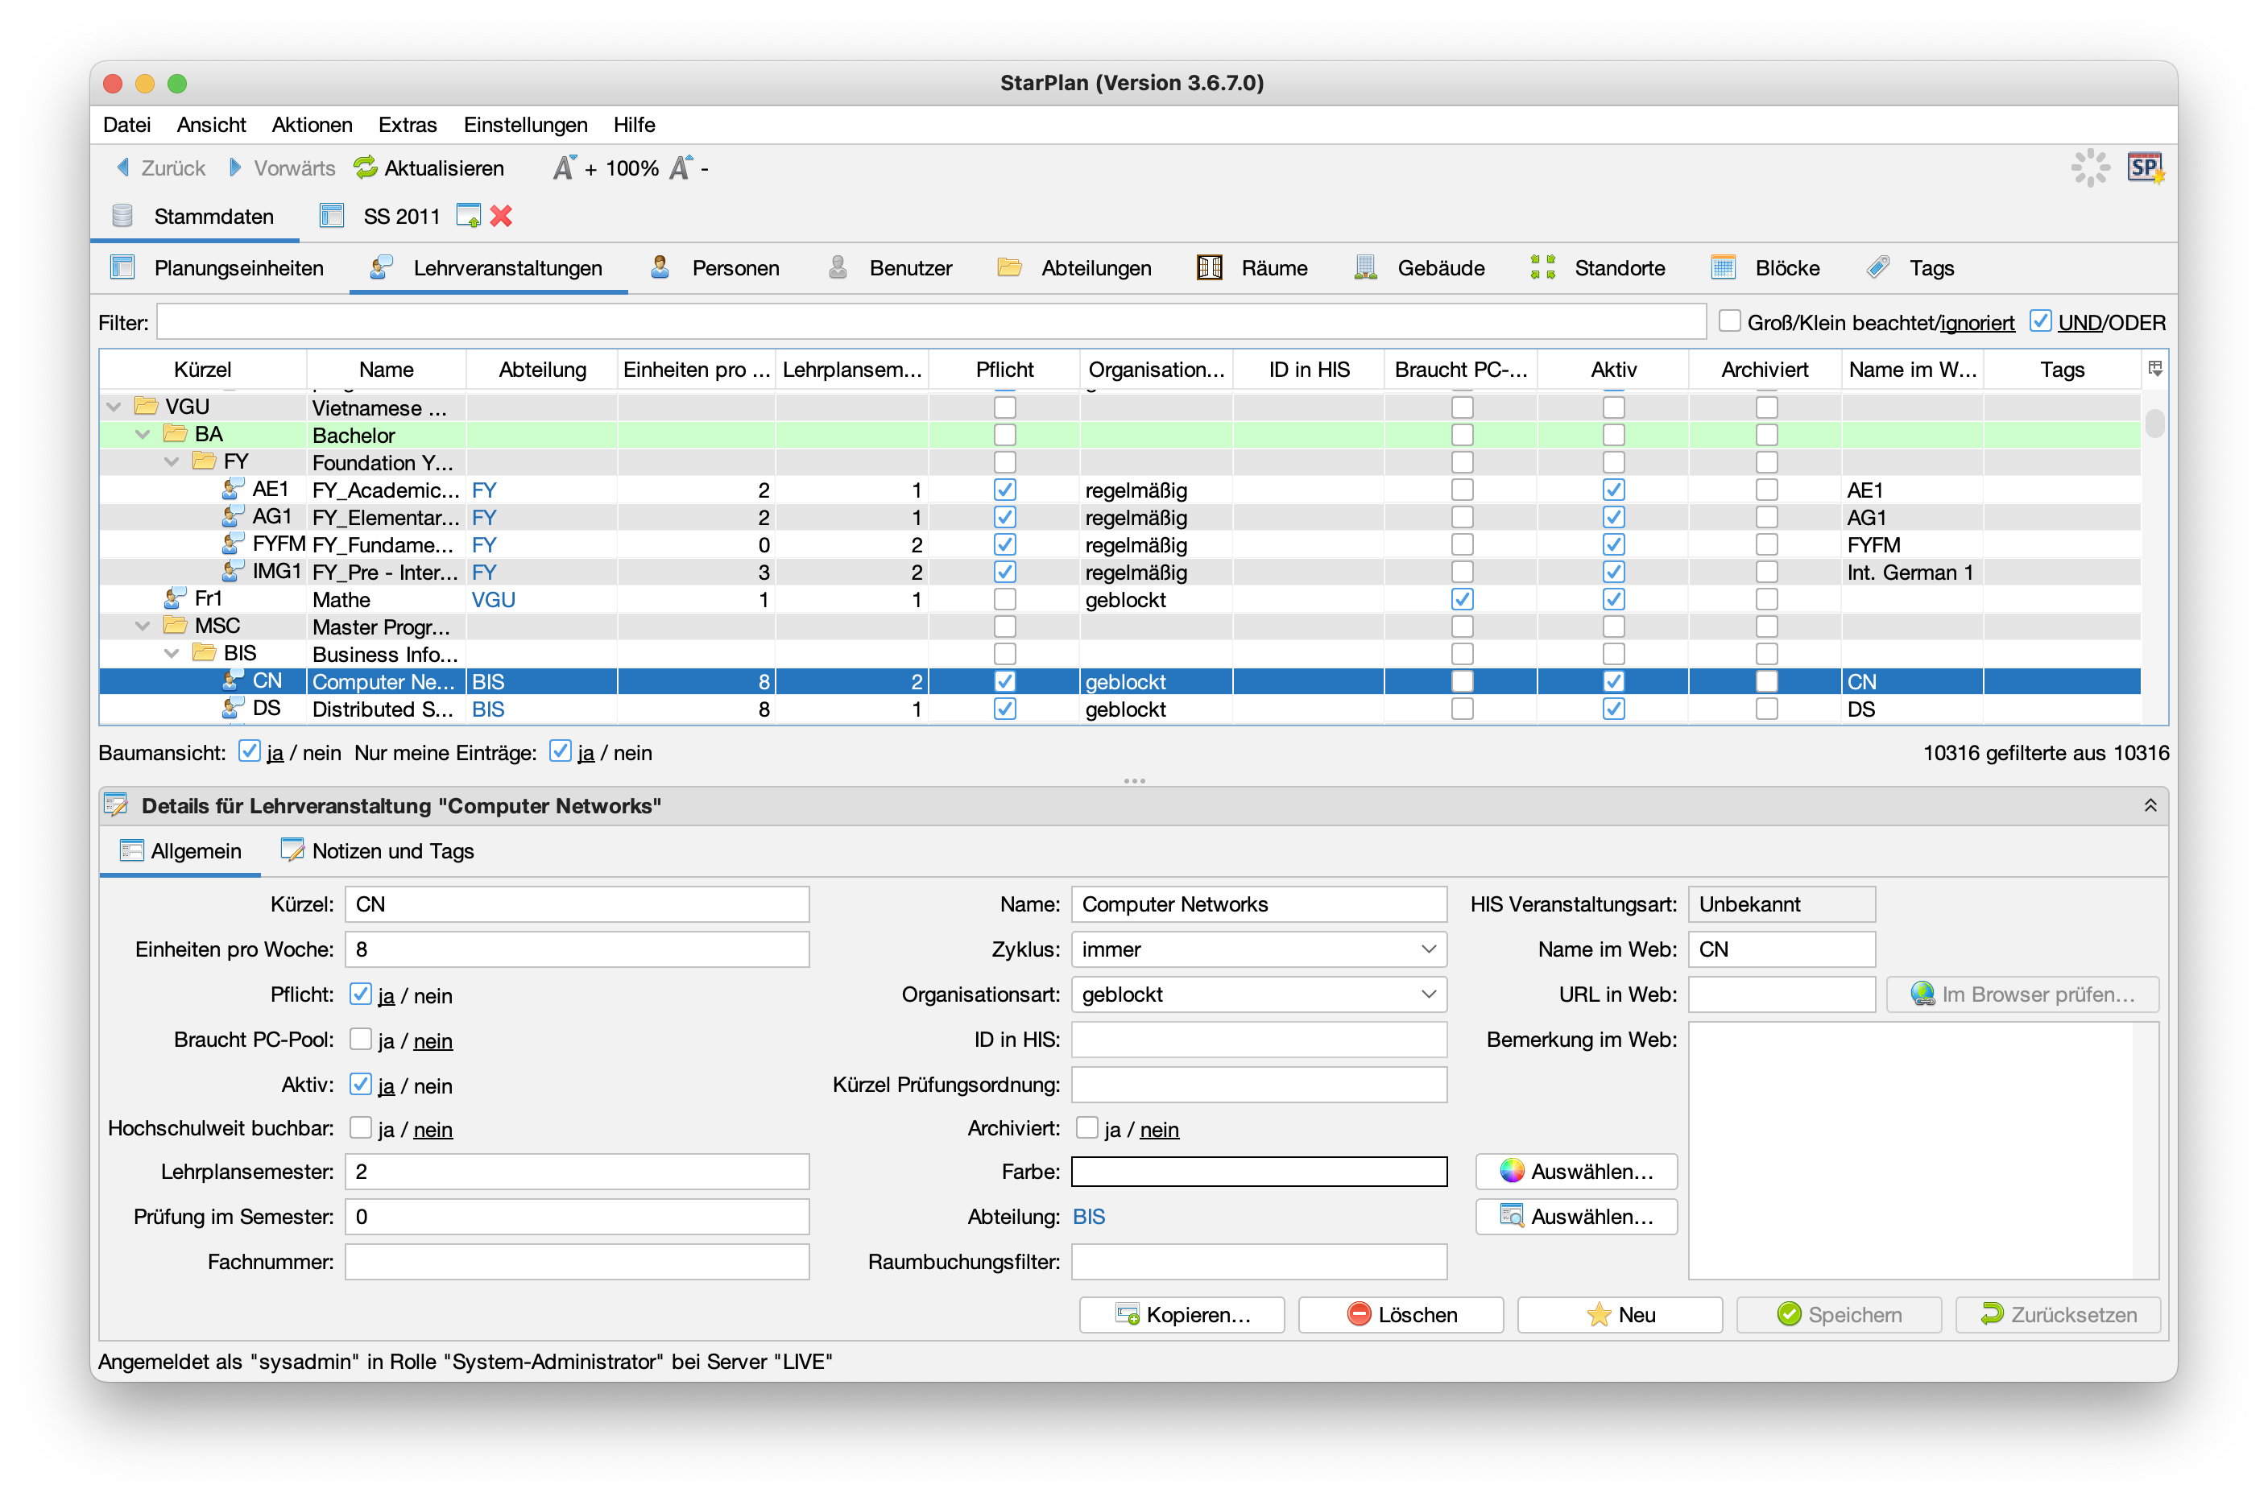This screenshot has width=2268, height=1501.
Task: Click the Kopieren button
Action: point(1182,1314)
